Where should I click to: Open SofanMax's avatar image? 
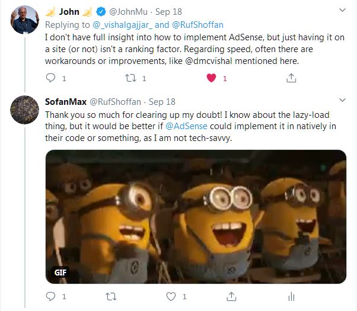24,110
